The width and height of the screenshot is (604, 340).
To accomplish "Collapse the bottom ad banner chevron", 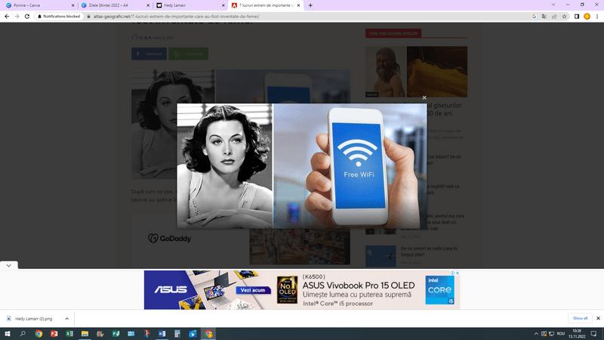I will pos(9,265).
